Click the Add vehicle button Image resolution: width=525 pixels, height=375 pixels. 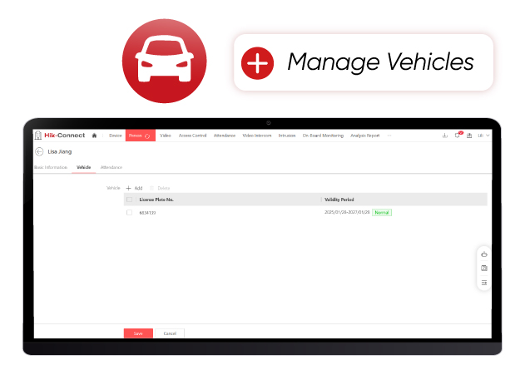(134, 188)
